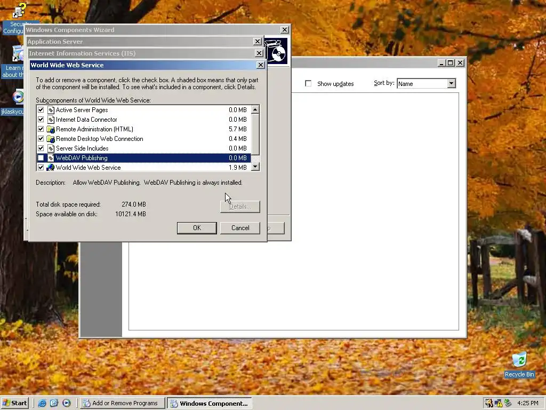Uncheck World Wide Web Service checkbox
The image size is (546, 410).
(x=41, y=167)
